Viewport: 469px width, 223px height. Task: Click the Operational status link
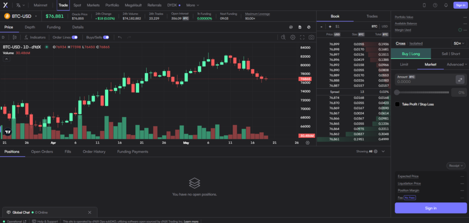pyautogui.click(x=14, y=222)
